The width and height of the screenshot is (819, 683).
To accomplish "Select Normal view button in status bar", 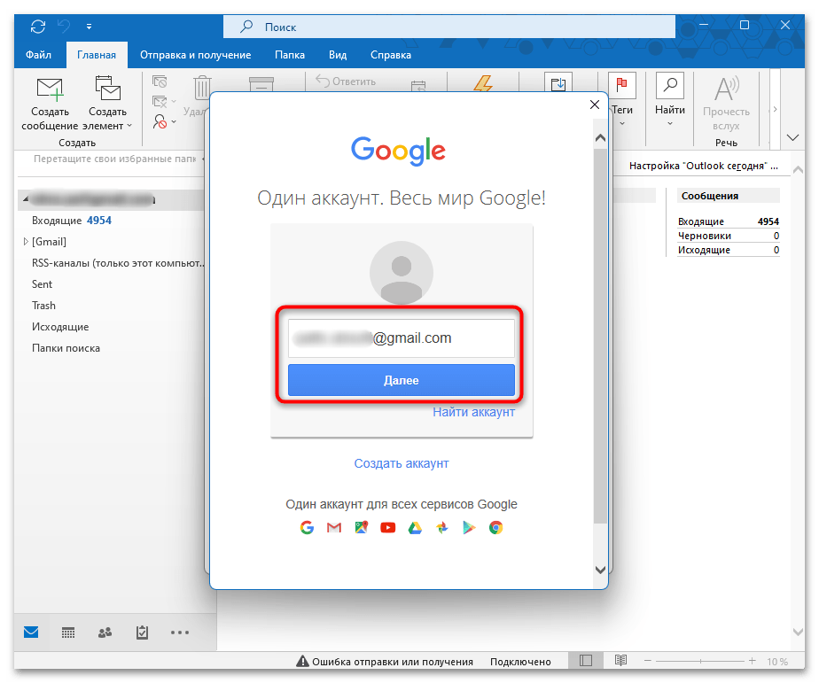I will click(x=585, y=661).
